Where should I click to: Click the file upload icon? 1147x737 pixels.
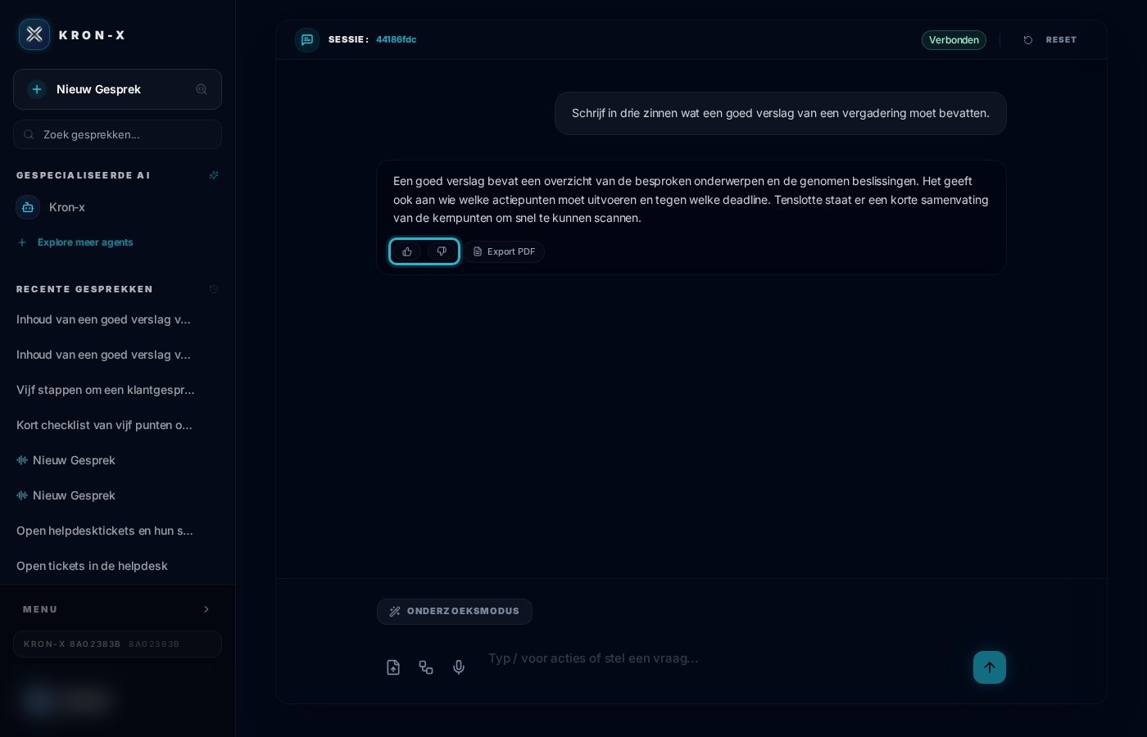coord(393,667)
